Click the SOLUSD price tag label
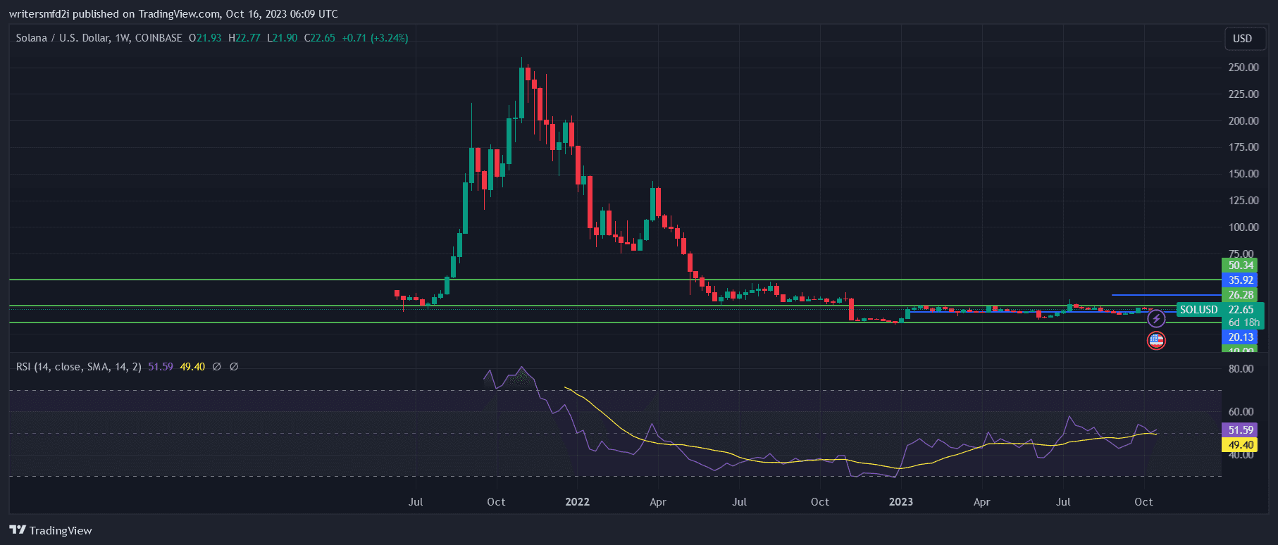The image size is (1278, 545). coord(1198,310)
